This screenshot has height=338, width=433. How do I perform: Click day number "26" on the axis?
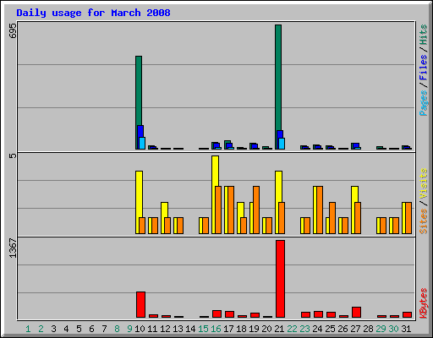pyautogui.click(x=343, y=329)
